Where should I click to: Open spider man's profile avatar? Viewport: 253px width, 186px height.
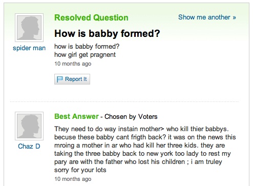click(29, 28)
